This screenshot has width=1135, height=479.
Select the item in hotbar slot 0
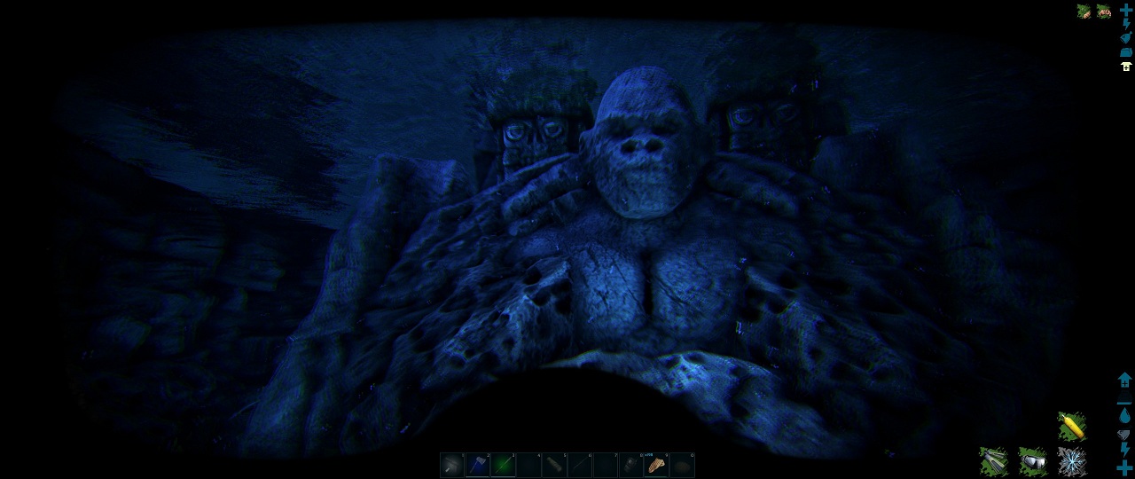(x=682, y=465)
